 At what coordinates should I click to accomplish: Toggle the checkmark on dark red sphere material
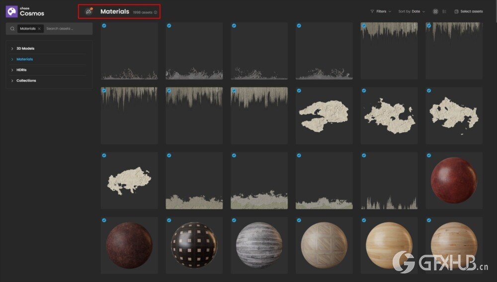[x=429, y=155]
